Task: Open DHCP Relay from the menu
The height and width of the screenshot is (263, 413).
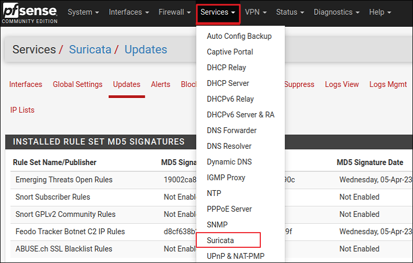Action: tap(226, 68)
